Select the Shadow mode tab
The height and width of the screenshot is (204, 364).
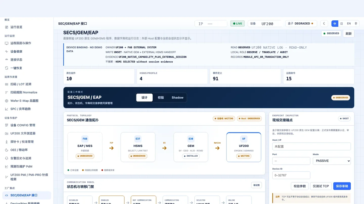(177, 97)
